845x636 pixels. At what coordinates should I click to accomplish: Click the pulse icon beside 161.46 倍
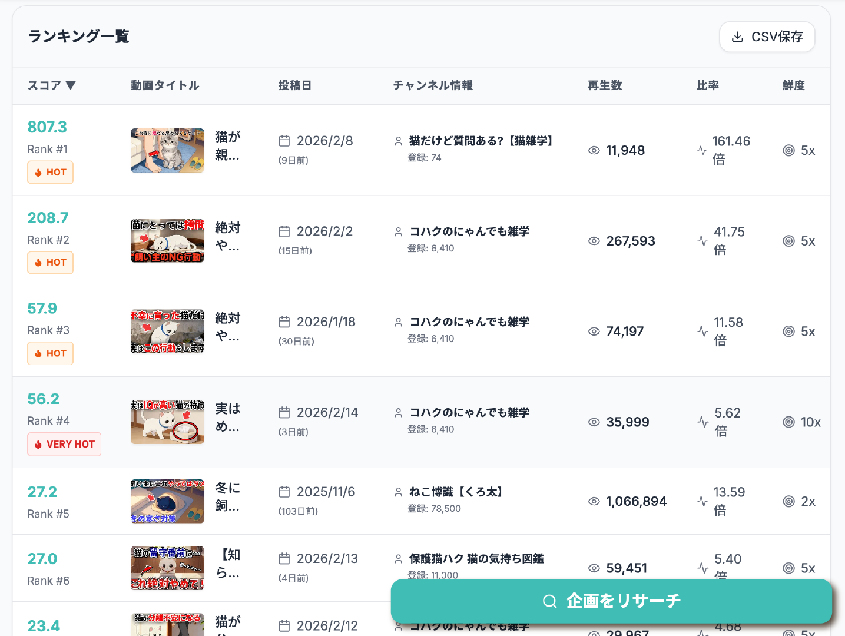[702, 150]
